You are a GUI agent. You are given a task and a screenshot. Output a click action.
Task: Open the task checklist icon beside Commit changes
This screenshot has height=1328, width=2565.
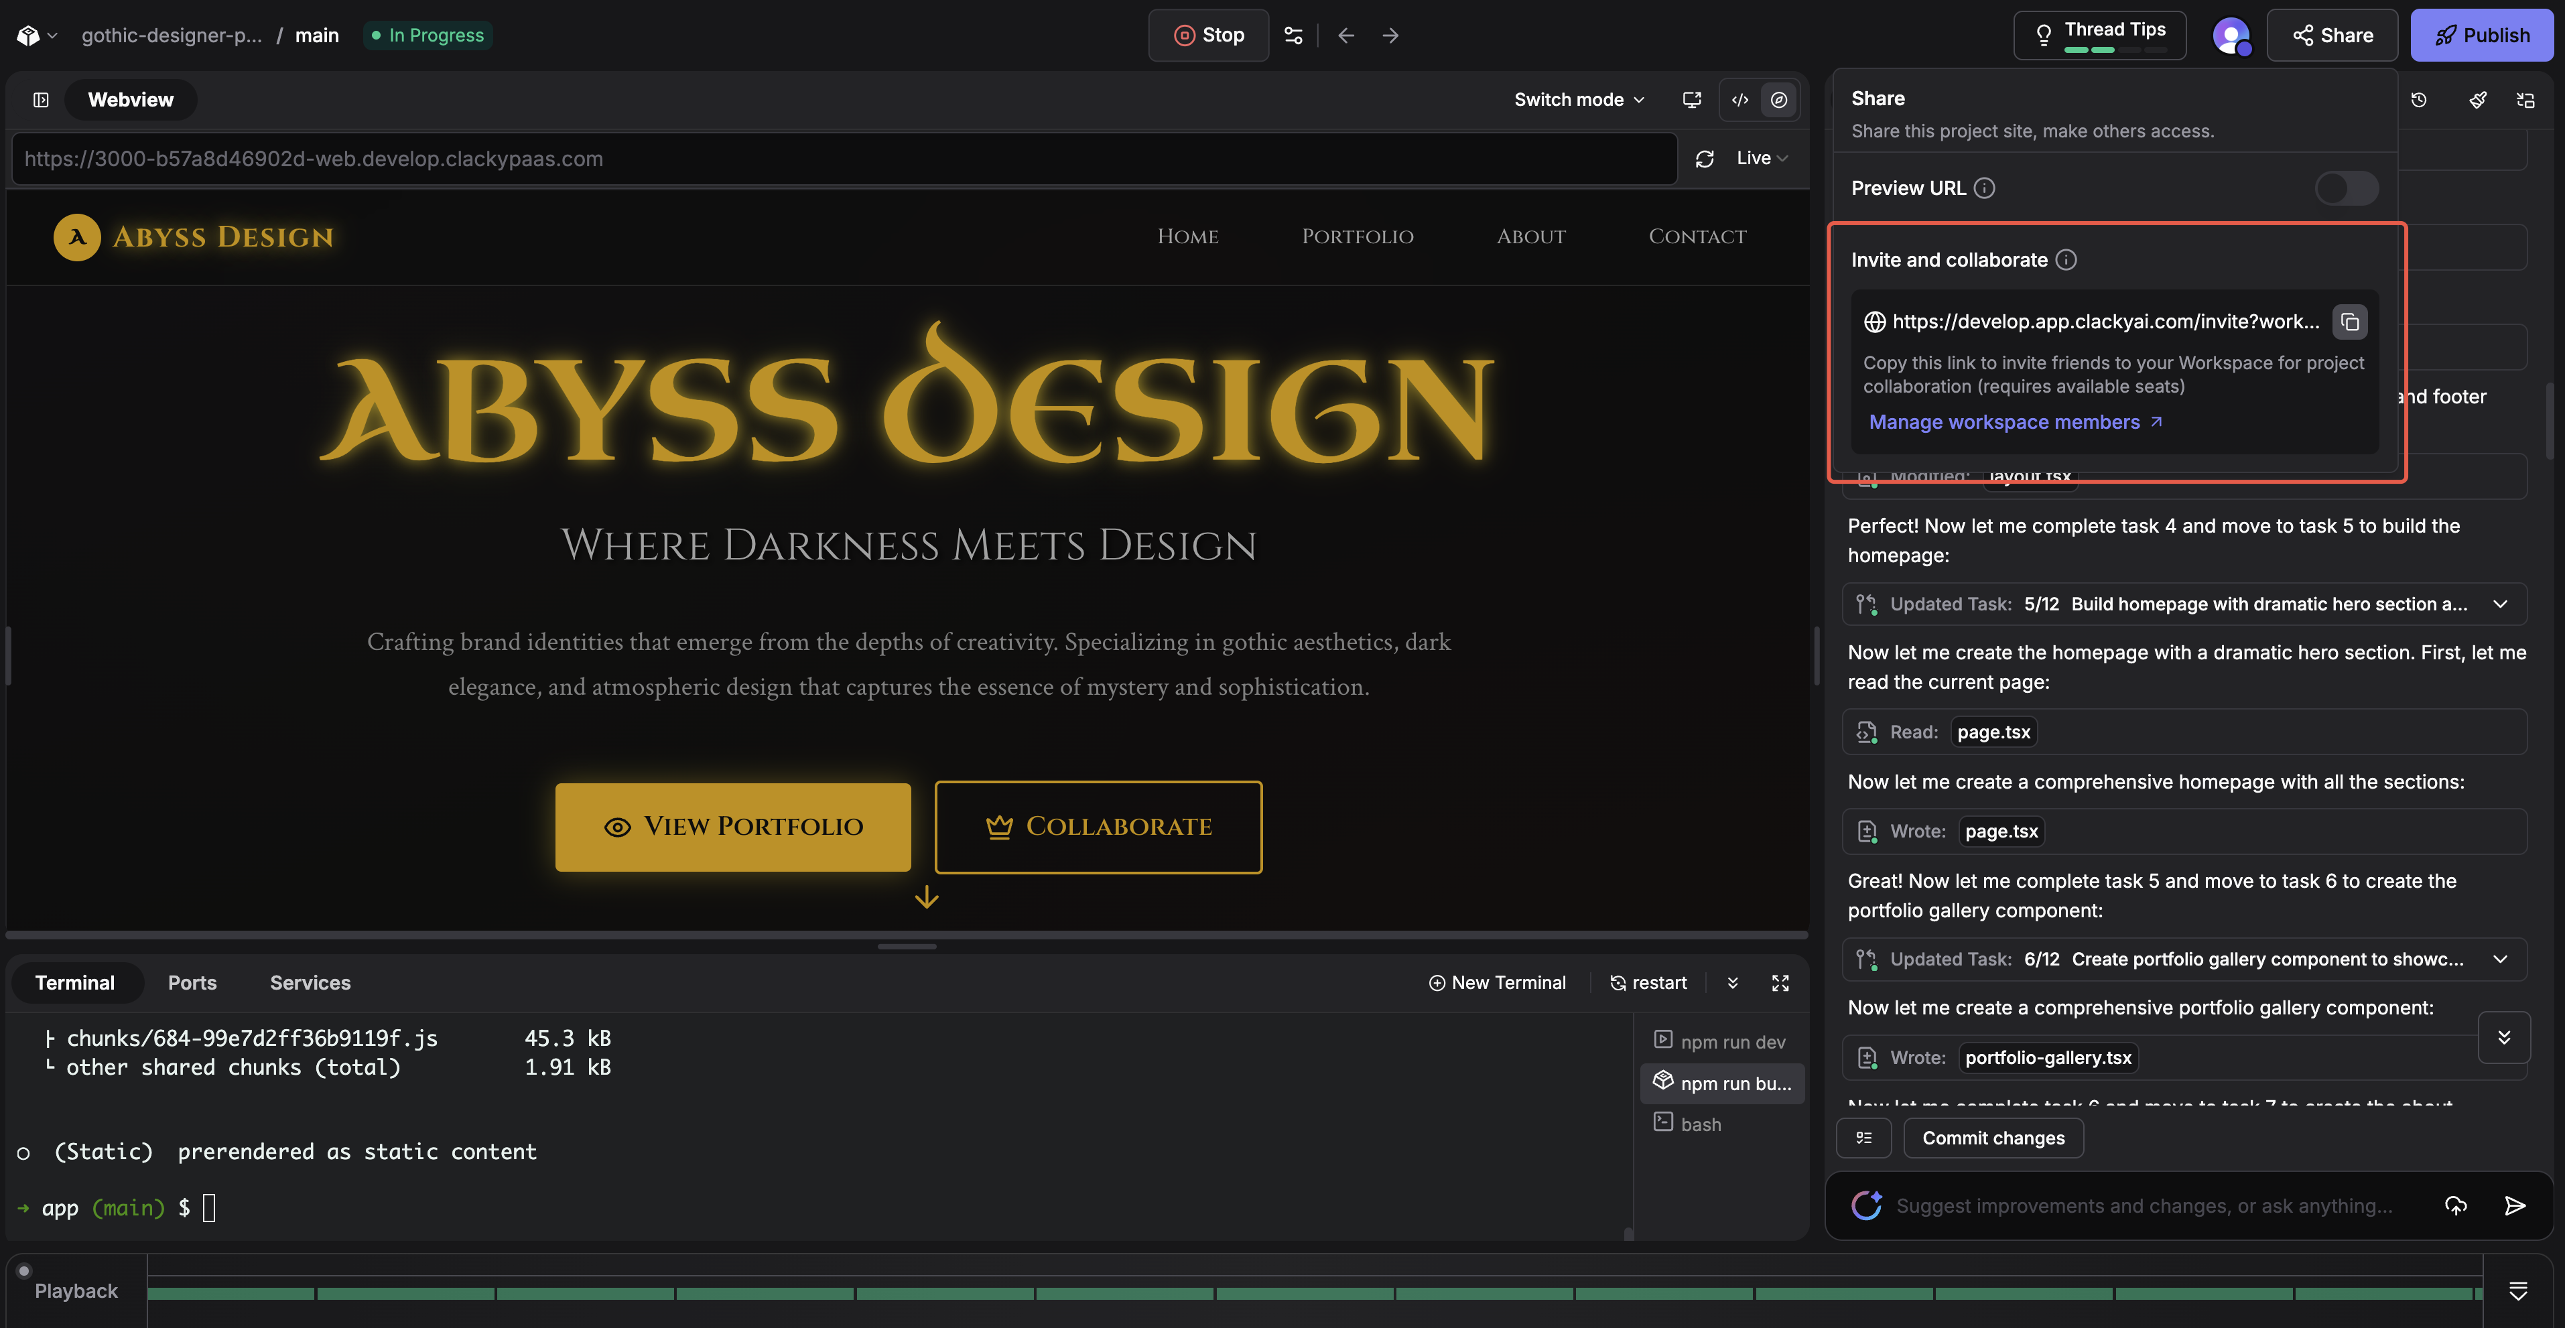click(1864, 1138)
